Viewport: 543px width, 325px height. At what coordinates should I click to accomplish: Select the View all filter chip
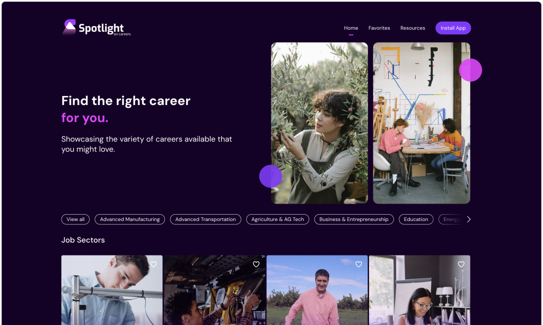75,219
